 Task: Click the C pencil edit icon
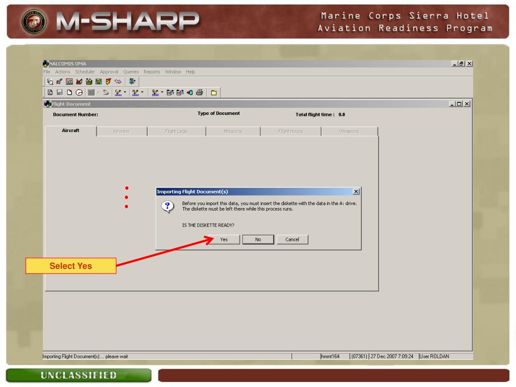pos(118,93)
